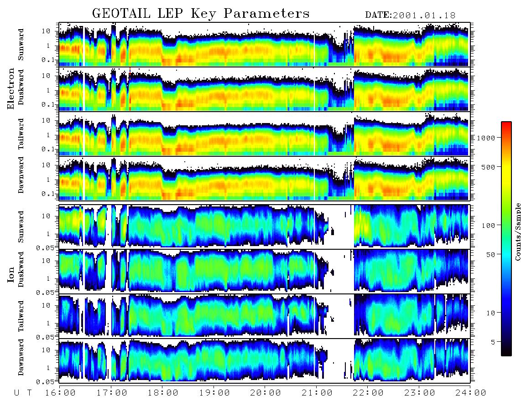
Task: Click the 19:00 time tick label
Action: pos(214,393)
